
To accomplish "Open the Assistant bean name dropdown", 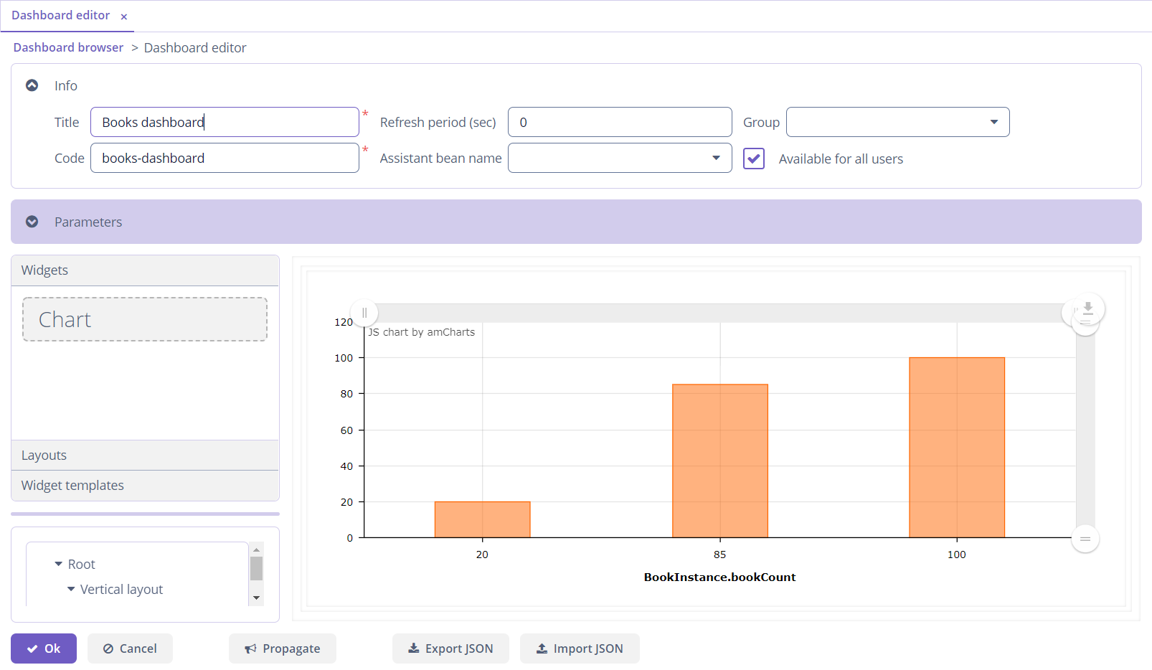I will [x=715, y=158].
